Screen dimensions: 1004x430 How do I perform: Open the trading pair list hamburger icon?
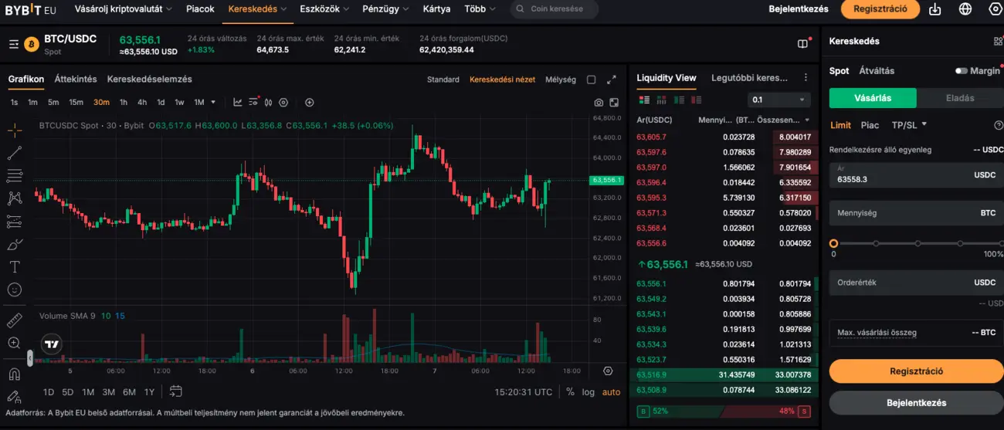coord(14,45)
